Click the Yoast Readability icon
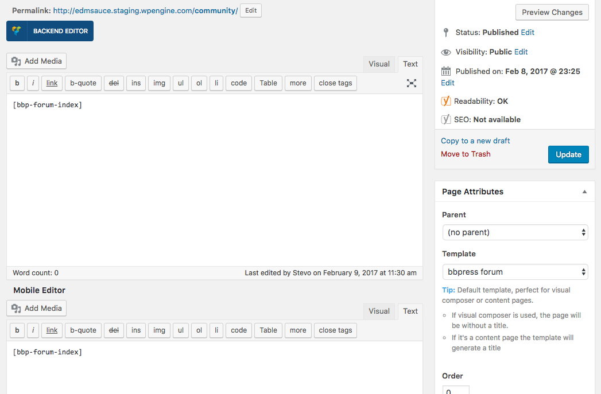 (x=446, y=101)
